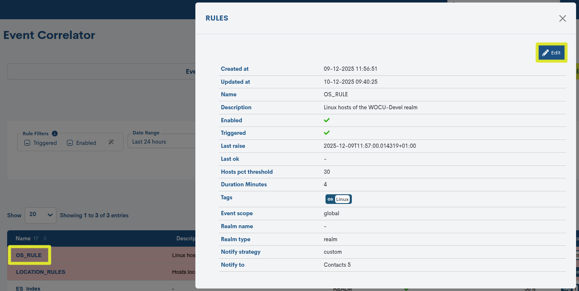The width and height of the screenshot is (579, 291).
Task: Select the 'os Linux' tag chip
Action: click(338, 199)
